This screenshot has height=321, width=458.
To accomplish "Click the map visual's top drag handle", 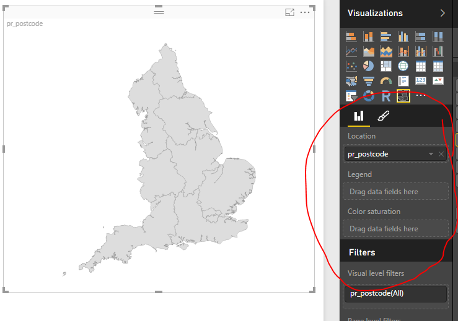I will click(159, 12).
